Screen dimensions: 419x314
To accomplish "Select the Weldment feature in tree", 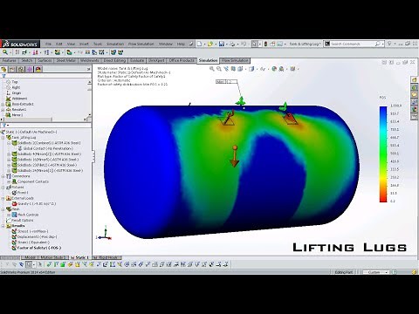I will 17,99.
